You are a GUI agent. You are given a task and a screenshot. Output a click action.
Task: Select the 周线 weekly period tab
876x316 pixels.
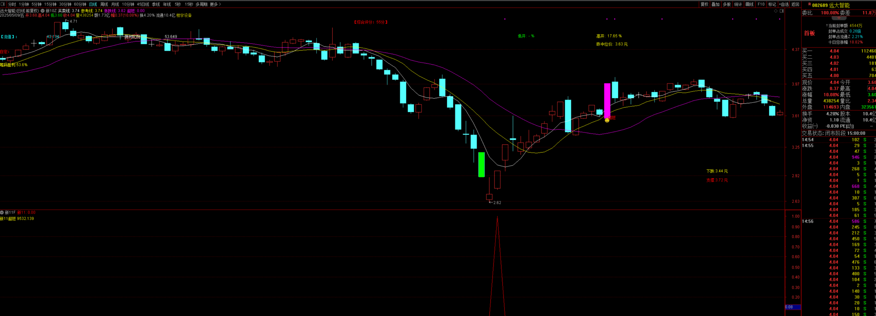tap(104, 4)
